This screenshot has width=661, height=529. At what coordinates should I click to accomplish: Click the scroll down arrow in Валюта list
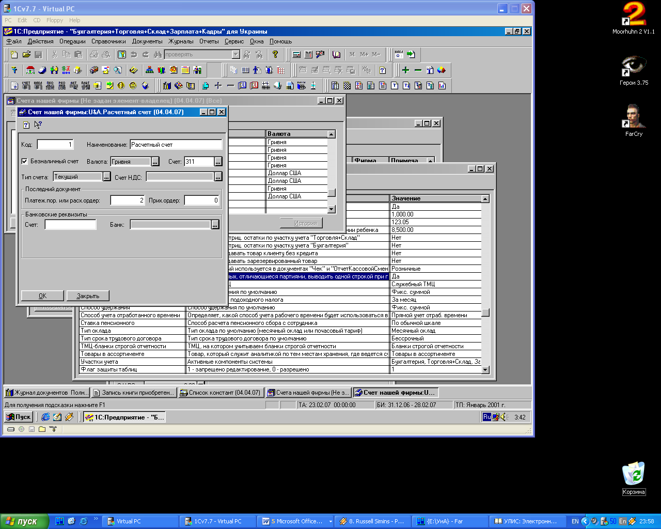332,209
